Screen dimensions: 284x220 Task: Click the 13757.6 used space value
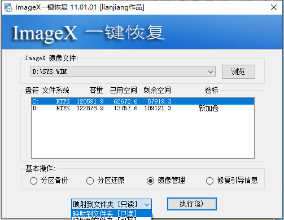[126, 108]
